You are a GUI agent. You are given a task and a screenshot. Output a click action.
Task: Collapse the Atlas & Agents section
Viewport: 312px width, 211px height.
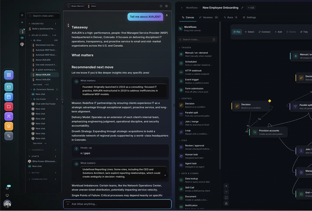[29, 35]
